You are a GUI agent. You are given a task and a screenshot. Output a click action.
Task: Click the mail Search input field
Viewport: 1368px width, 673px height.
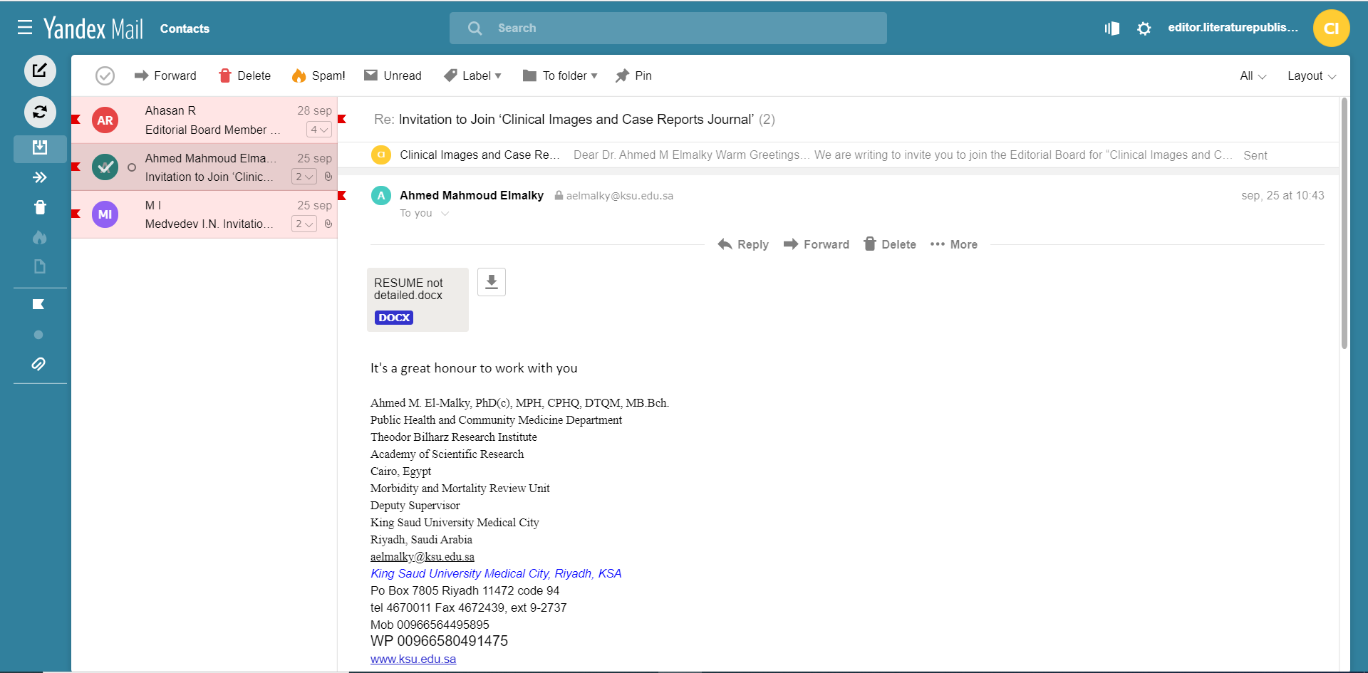668,28
